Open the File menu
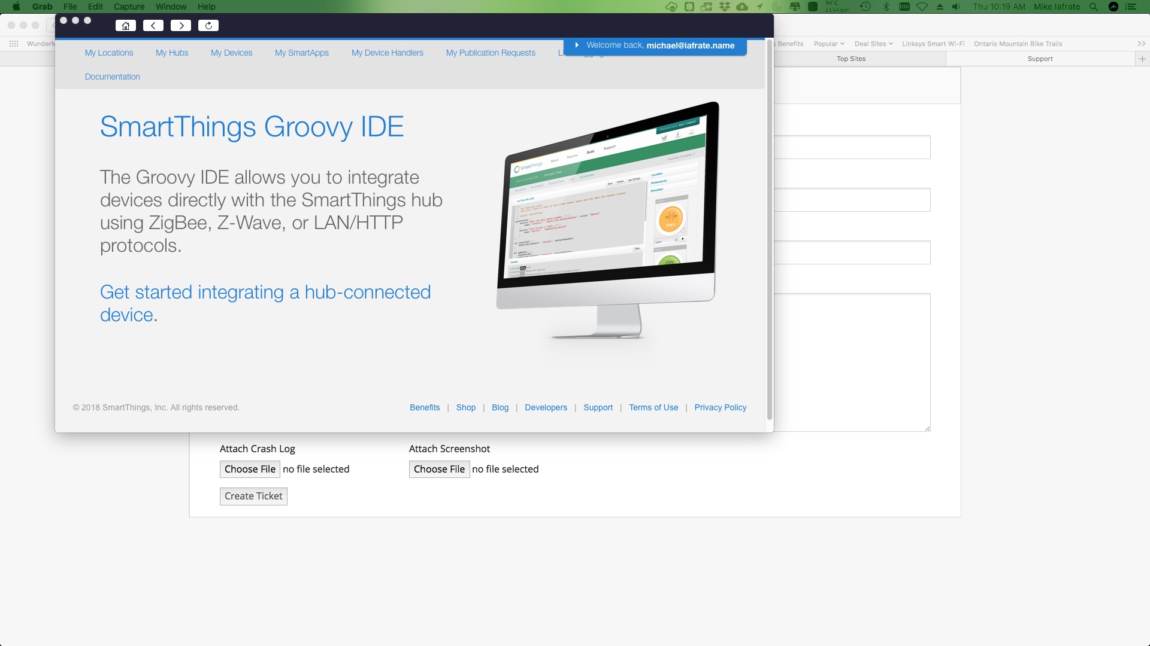The width and height of the screenshot is (1150, 646). (70, 7)
